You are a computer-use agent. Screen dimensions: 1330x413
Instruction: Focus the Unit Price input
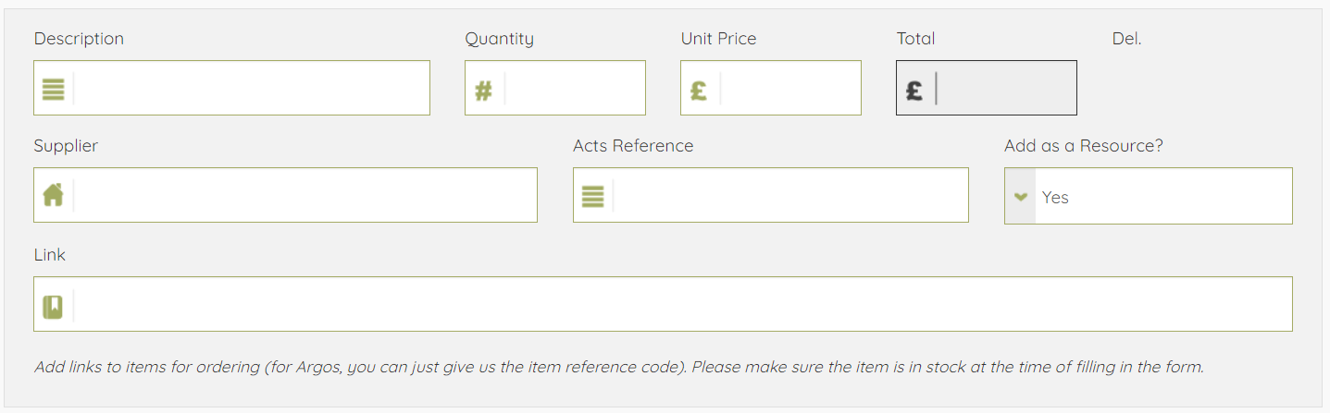tap(789, 89)
